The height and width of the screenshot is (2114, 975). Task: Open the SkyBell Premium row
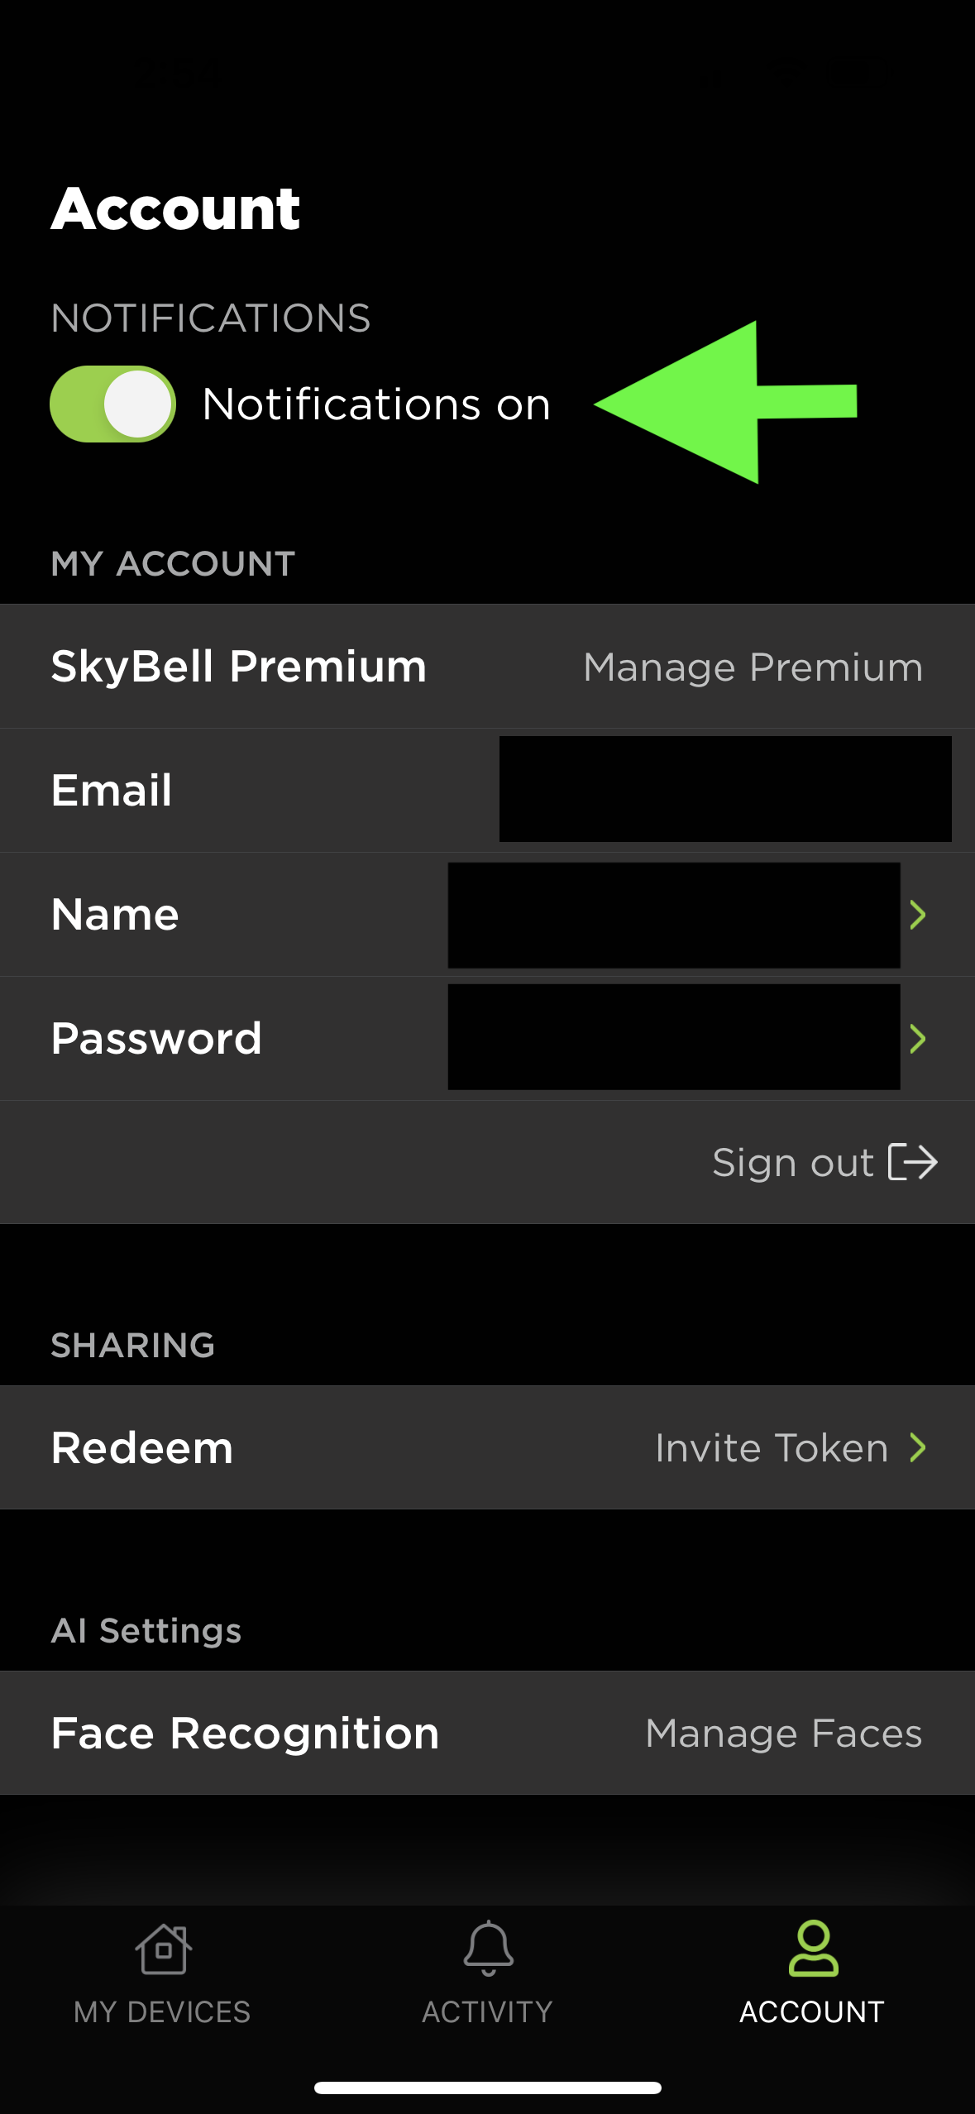[x=487, y=666]
